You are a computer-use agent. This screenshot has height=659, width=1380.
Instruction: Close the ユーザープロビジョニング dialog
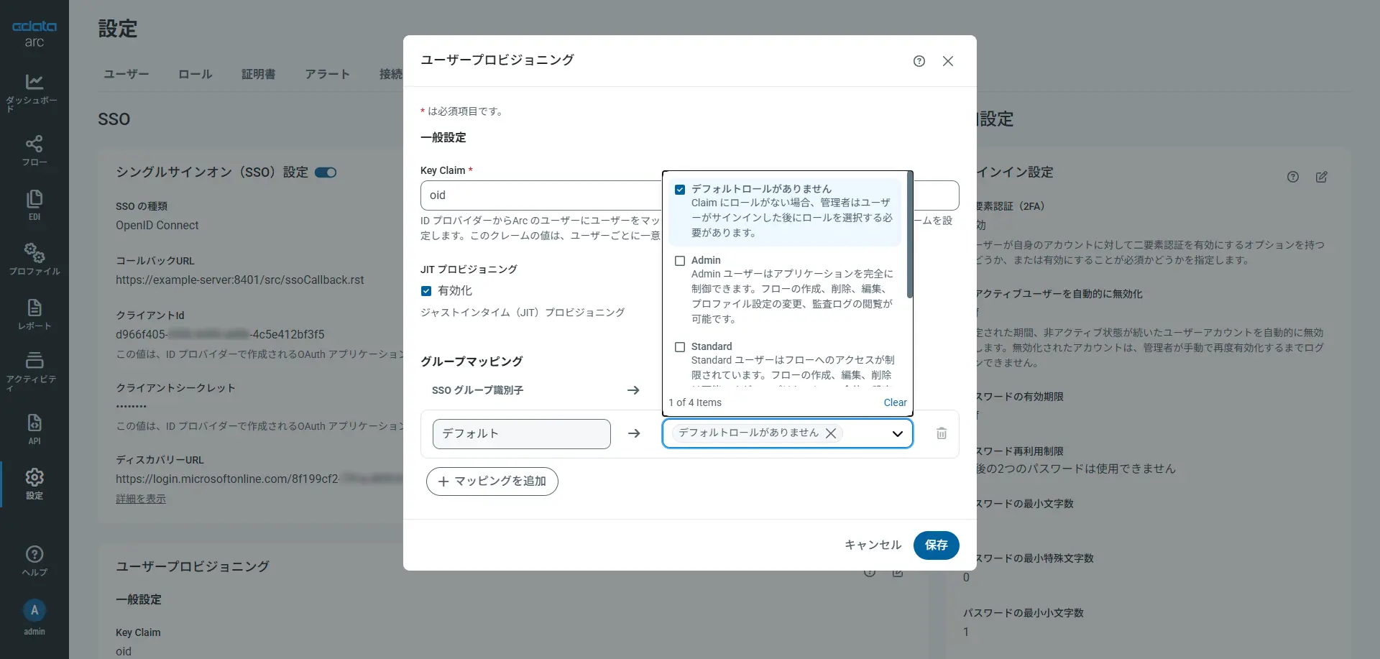coord(948,61)
